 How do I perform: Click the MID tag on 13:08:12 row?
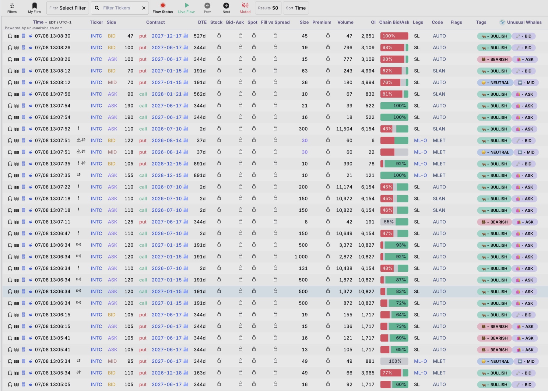(526, 83)
